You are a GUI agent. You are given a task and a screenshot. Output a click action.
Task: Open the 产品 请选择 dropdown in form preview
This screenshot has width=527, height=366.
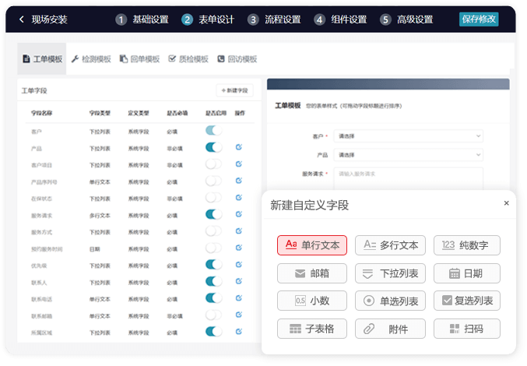409,155
